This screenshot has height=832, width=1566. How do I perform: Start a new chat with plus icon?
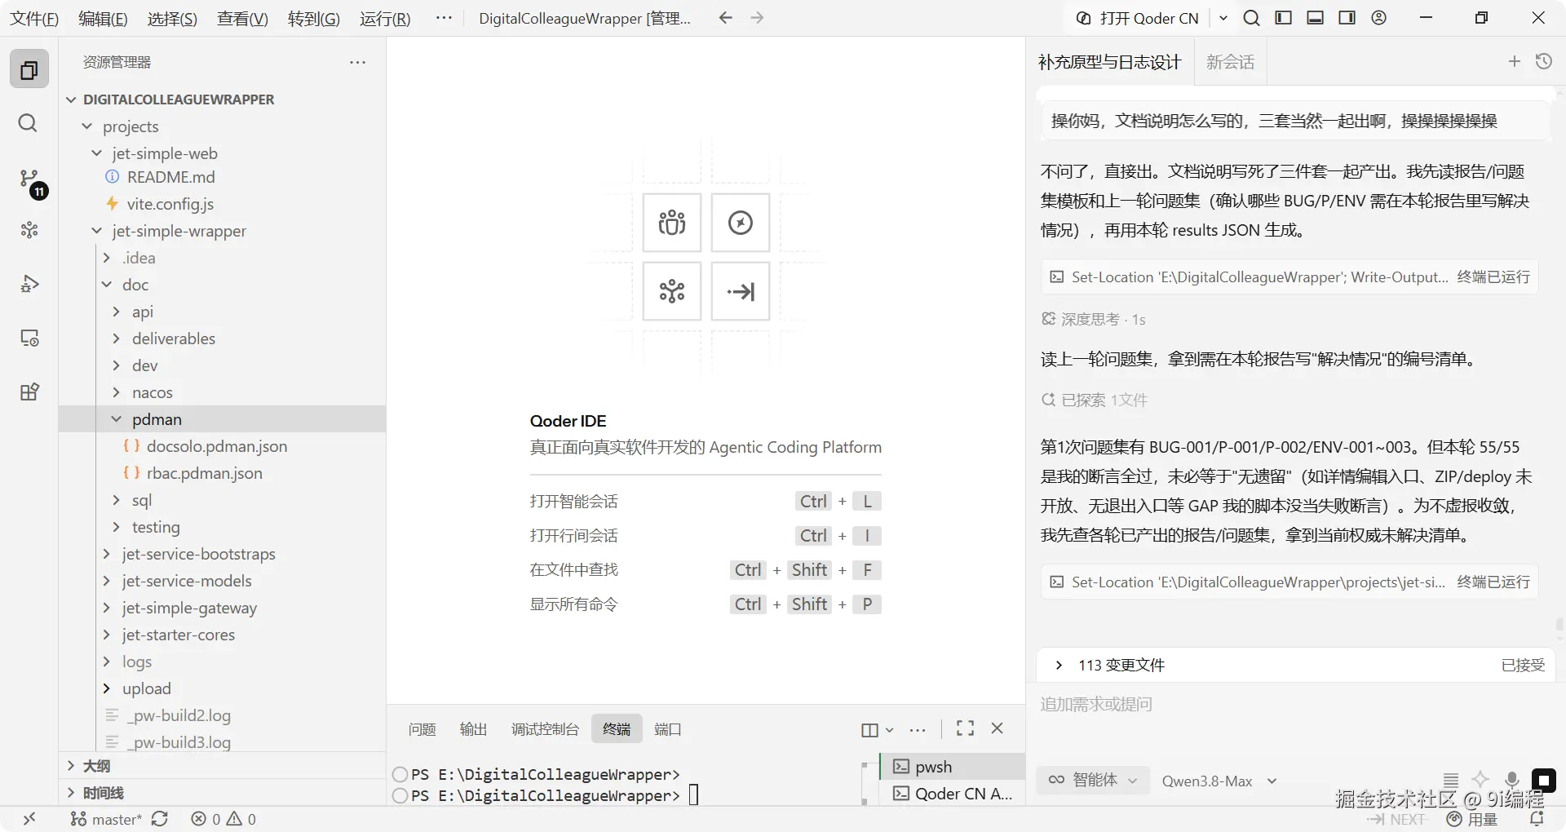1515,61
